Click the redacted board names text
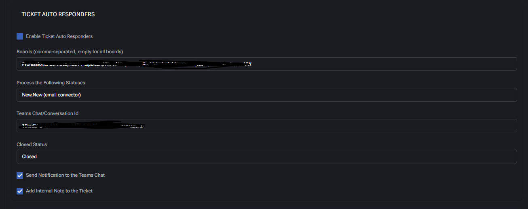Image resolution: width=528 pixels, height=209 pixels. click(137, 64)
